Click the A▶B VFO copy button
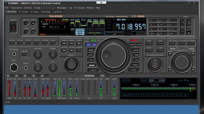The width and height of the screenshot is (204, 114). (x=136, y=50)
